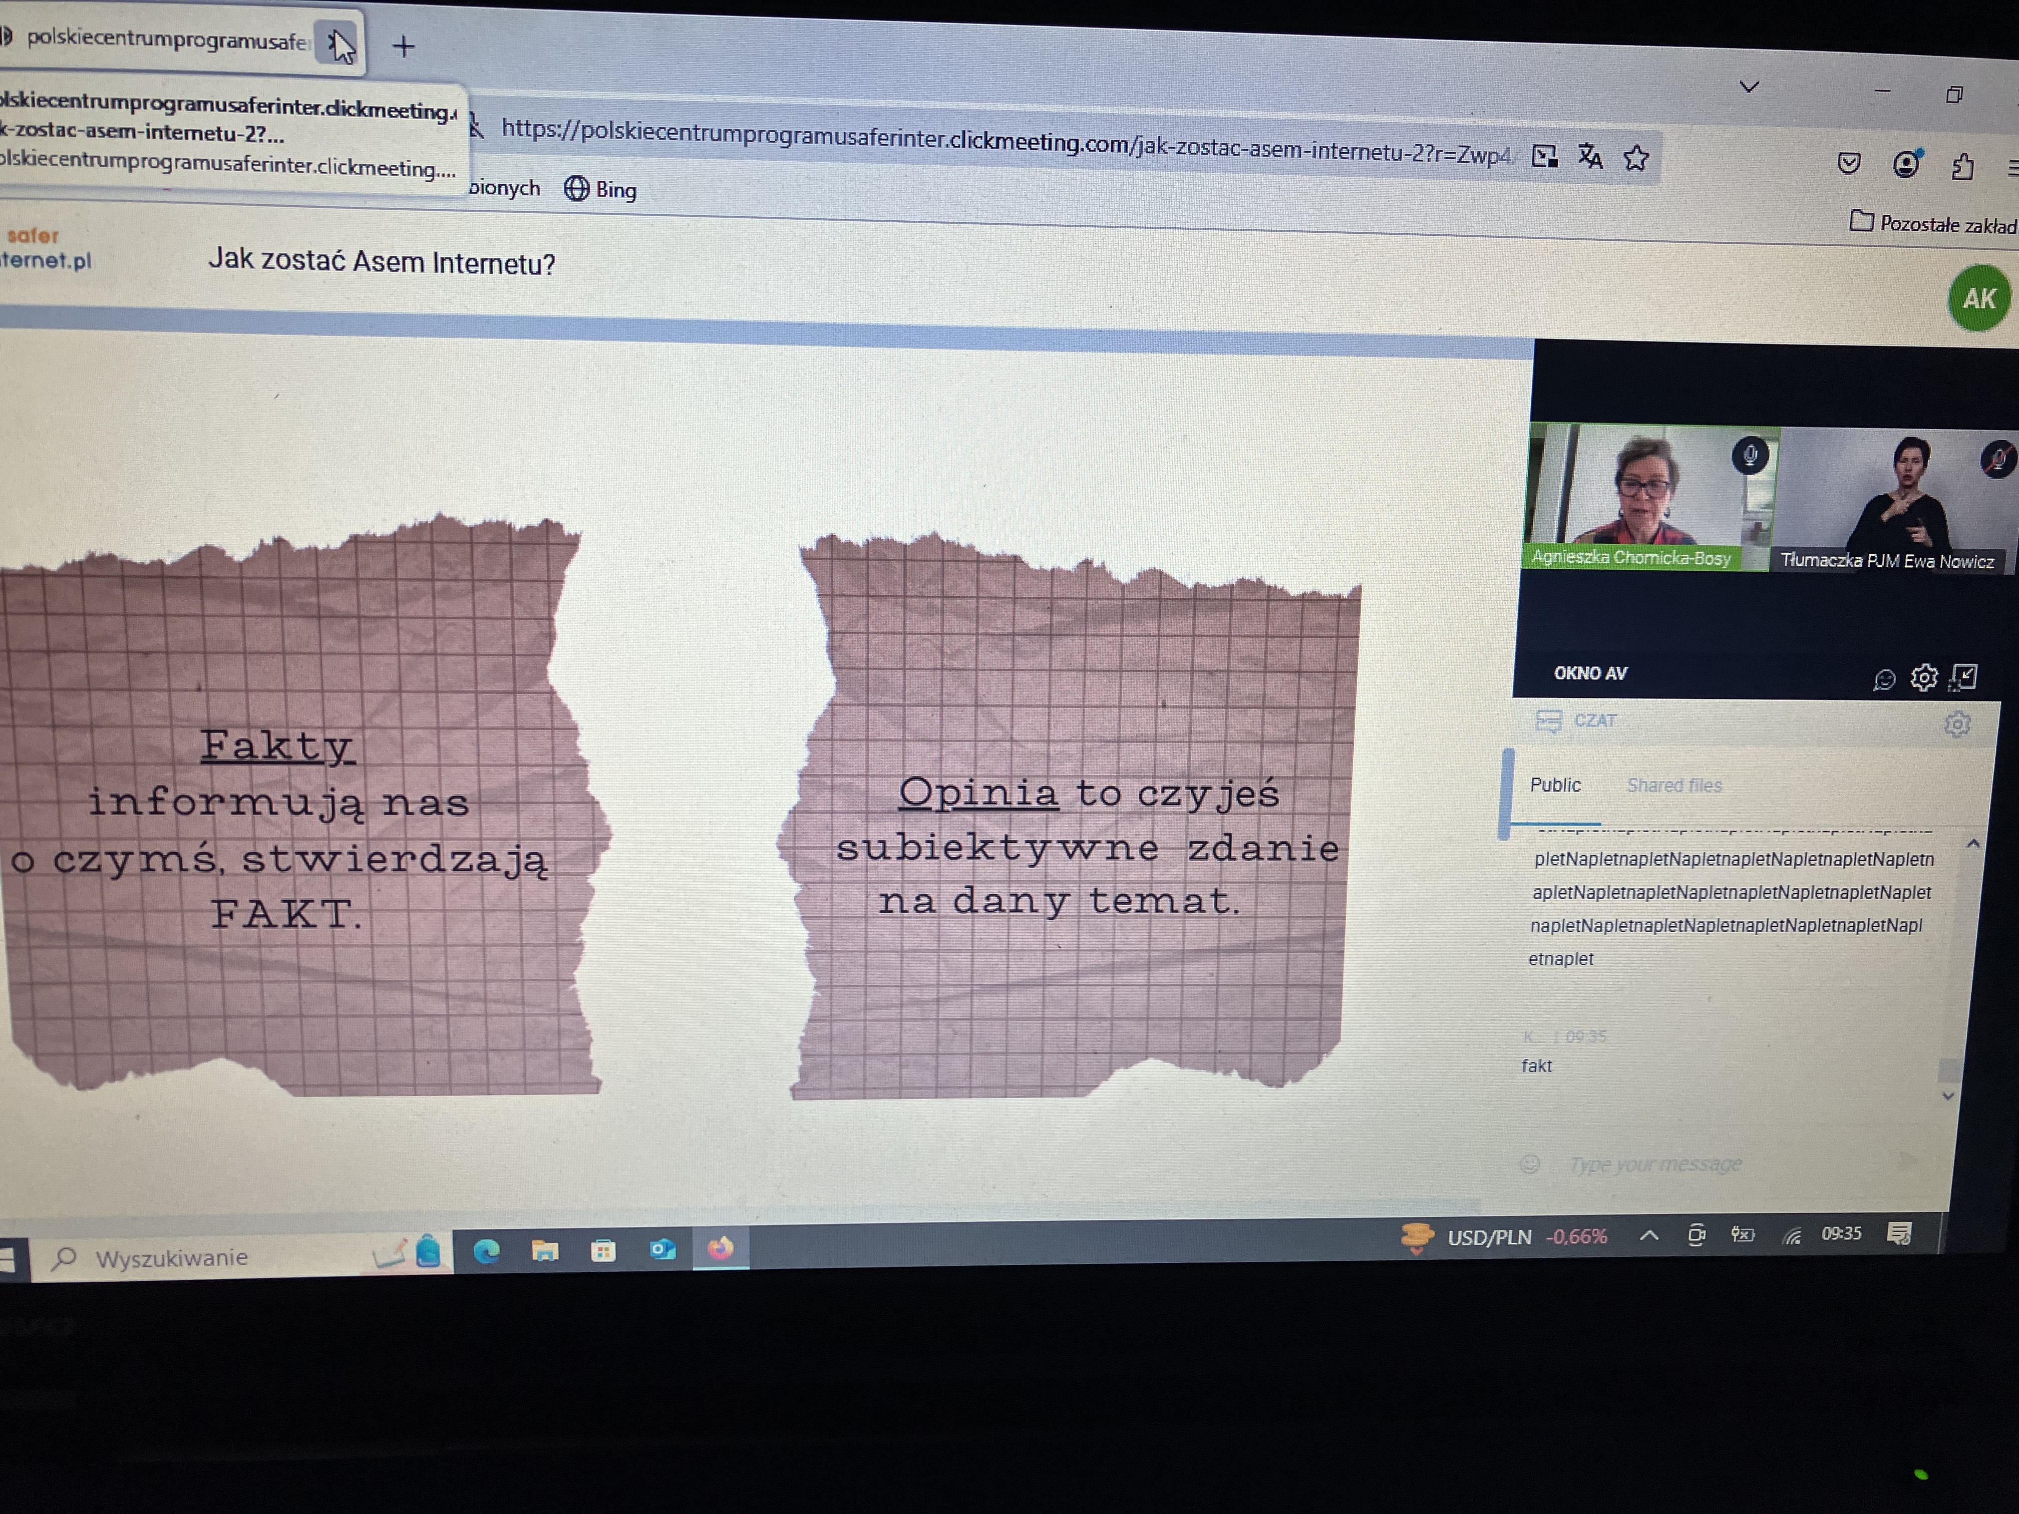Click the translate page icon

[1590, 157]
